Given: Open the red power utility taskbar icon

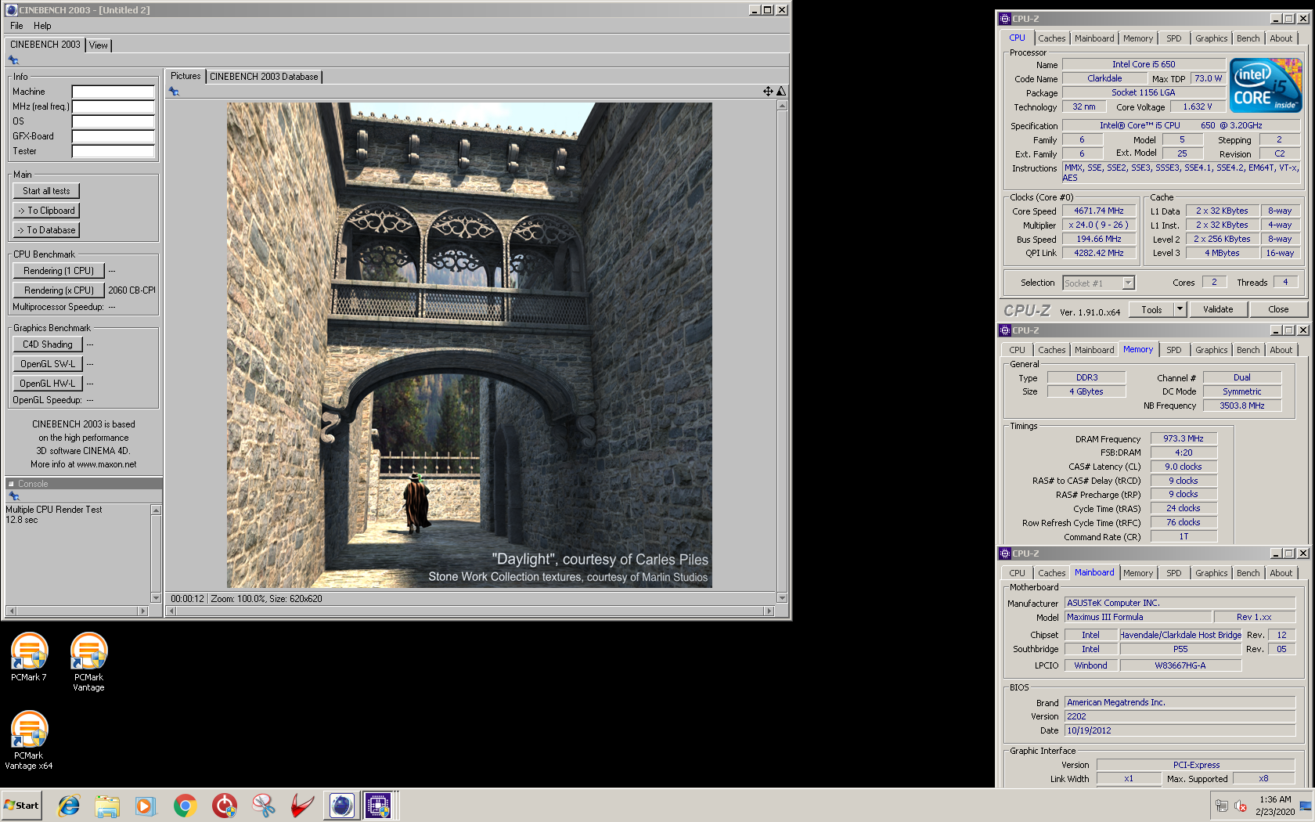Looking at the screenshot, I should point(225,806).
